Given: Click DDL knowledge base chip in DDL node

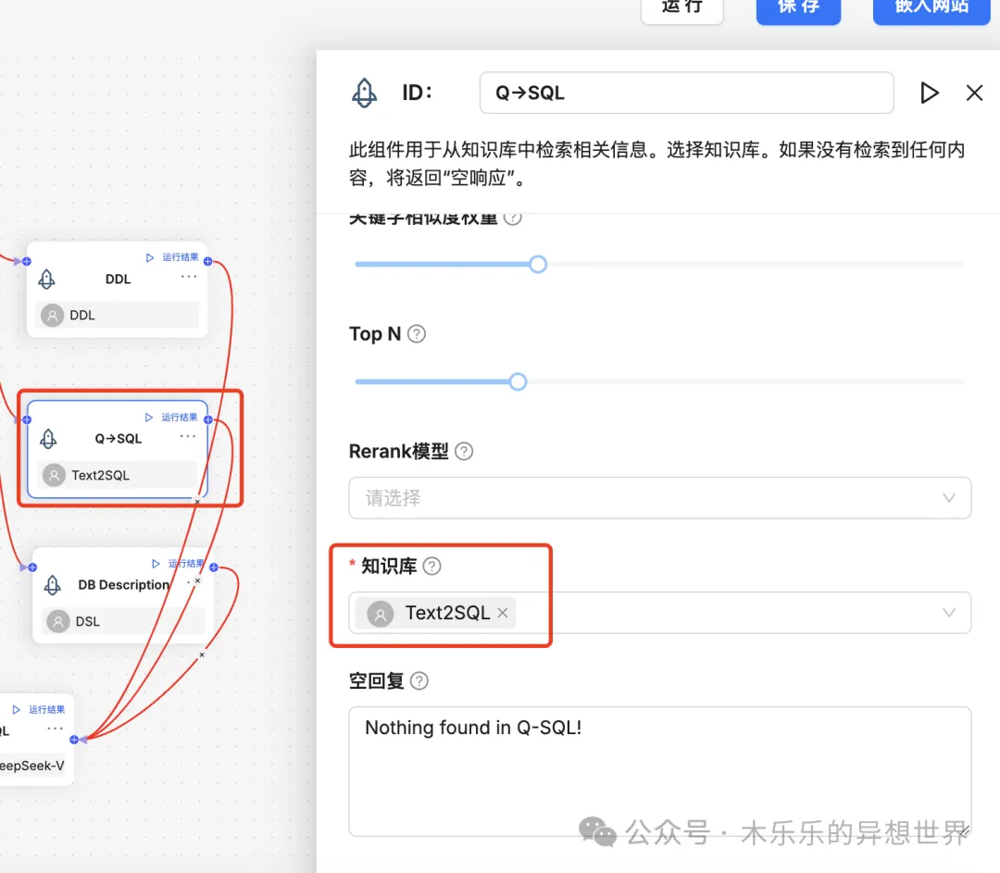Looking at the screenshot, I should tap(118, 315).
